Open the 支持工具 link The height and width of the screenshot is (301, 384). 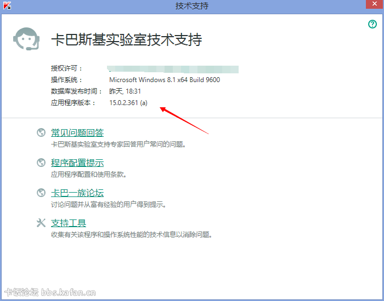69,223
